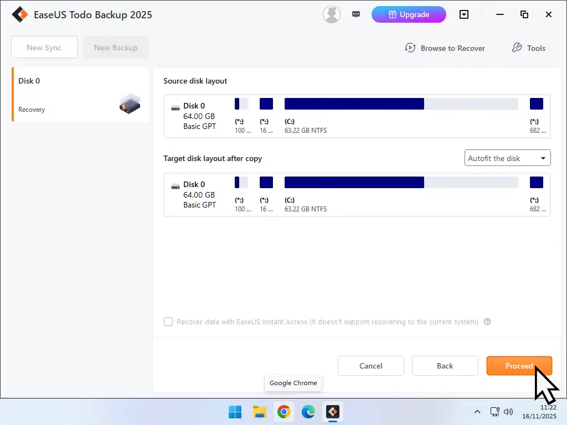Screen dimensions: 567x425
Task: Click the Proceed button
Action: point(519,366)
